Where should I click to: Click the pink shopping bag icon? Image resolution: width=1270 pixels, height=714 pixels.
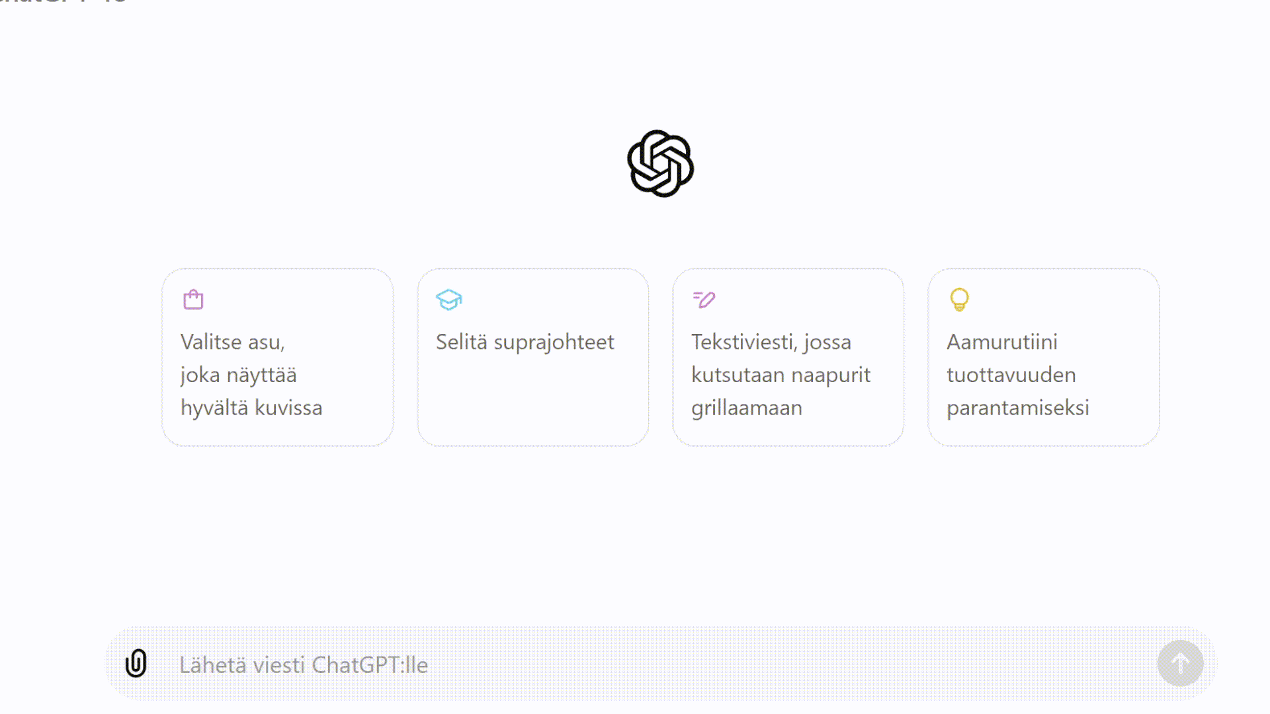tap(193, 299)
